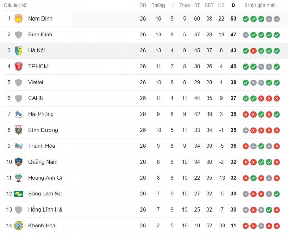The height and width of the screenshot is (240, 288).
Task: Click Nam Định's first green win indicator
Action: (x=246, y=19)
